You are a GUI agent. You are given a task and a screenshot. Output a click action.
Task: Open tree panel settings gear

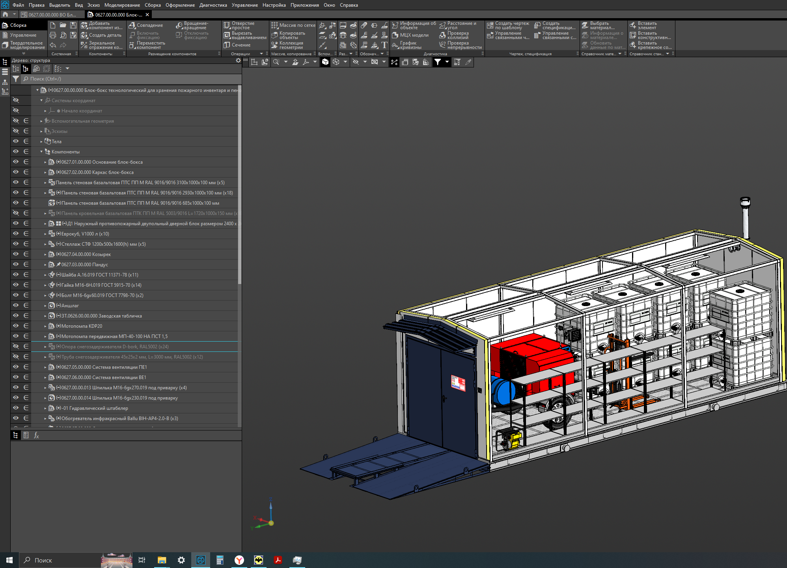pos(238,60)
